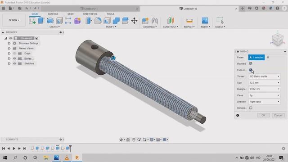Switch to the SURFACE tab
The width and height of the screenshot is (288, 162).
coord(53,14)
